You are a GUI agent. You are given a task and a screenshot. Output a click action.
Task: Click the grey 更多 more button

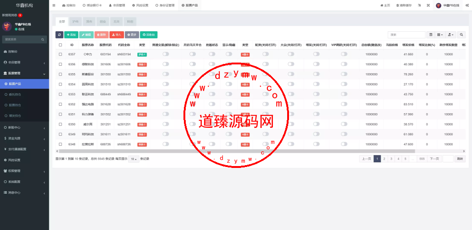click(132, 35)
